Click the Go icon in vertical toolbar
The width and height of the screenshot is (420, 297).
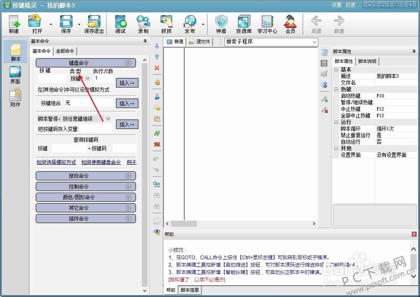click(157, 184)
